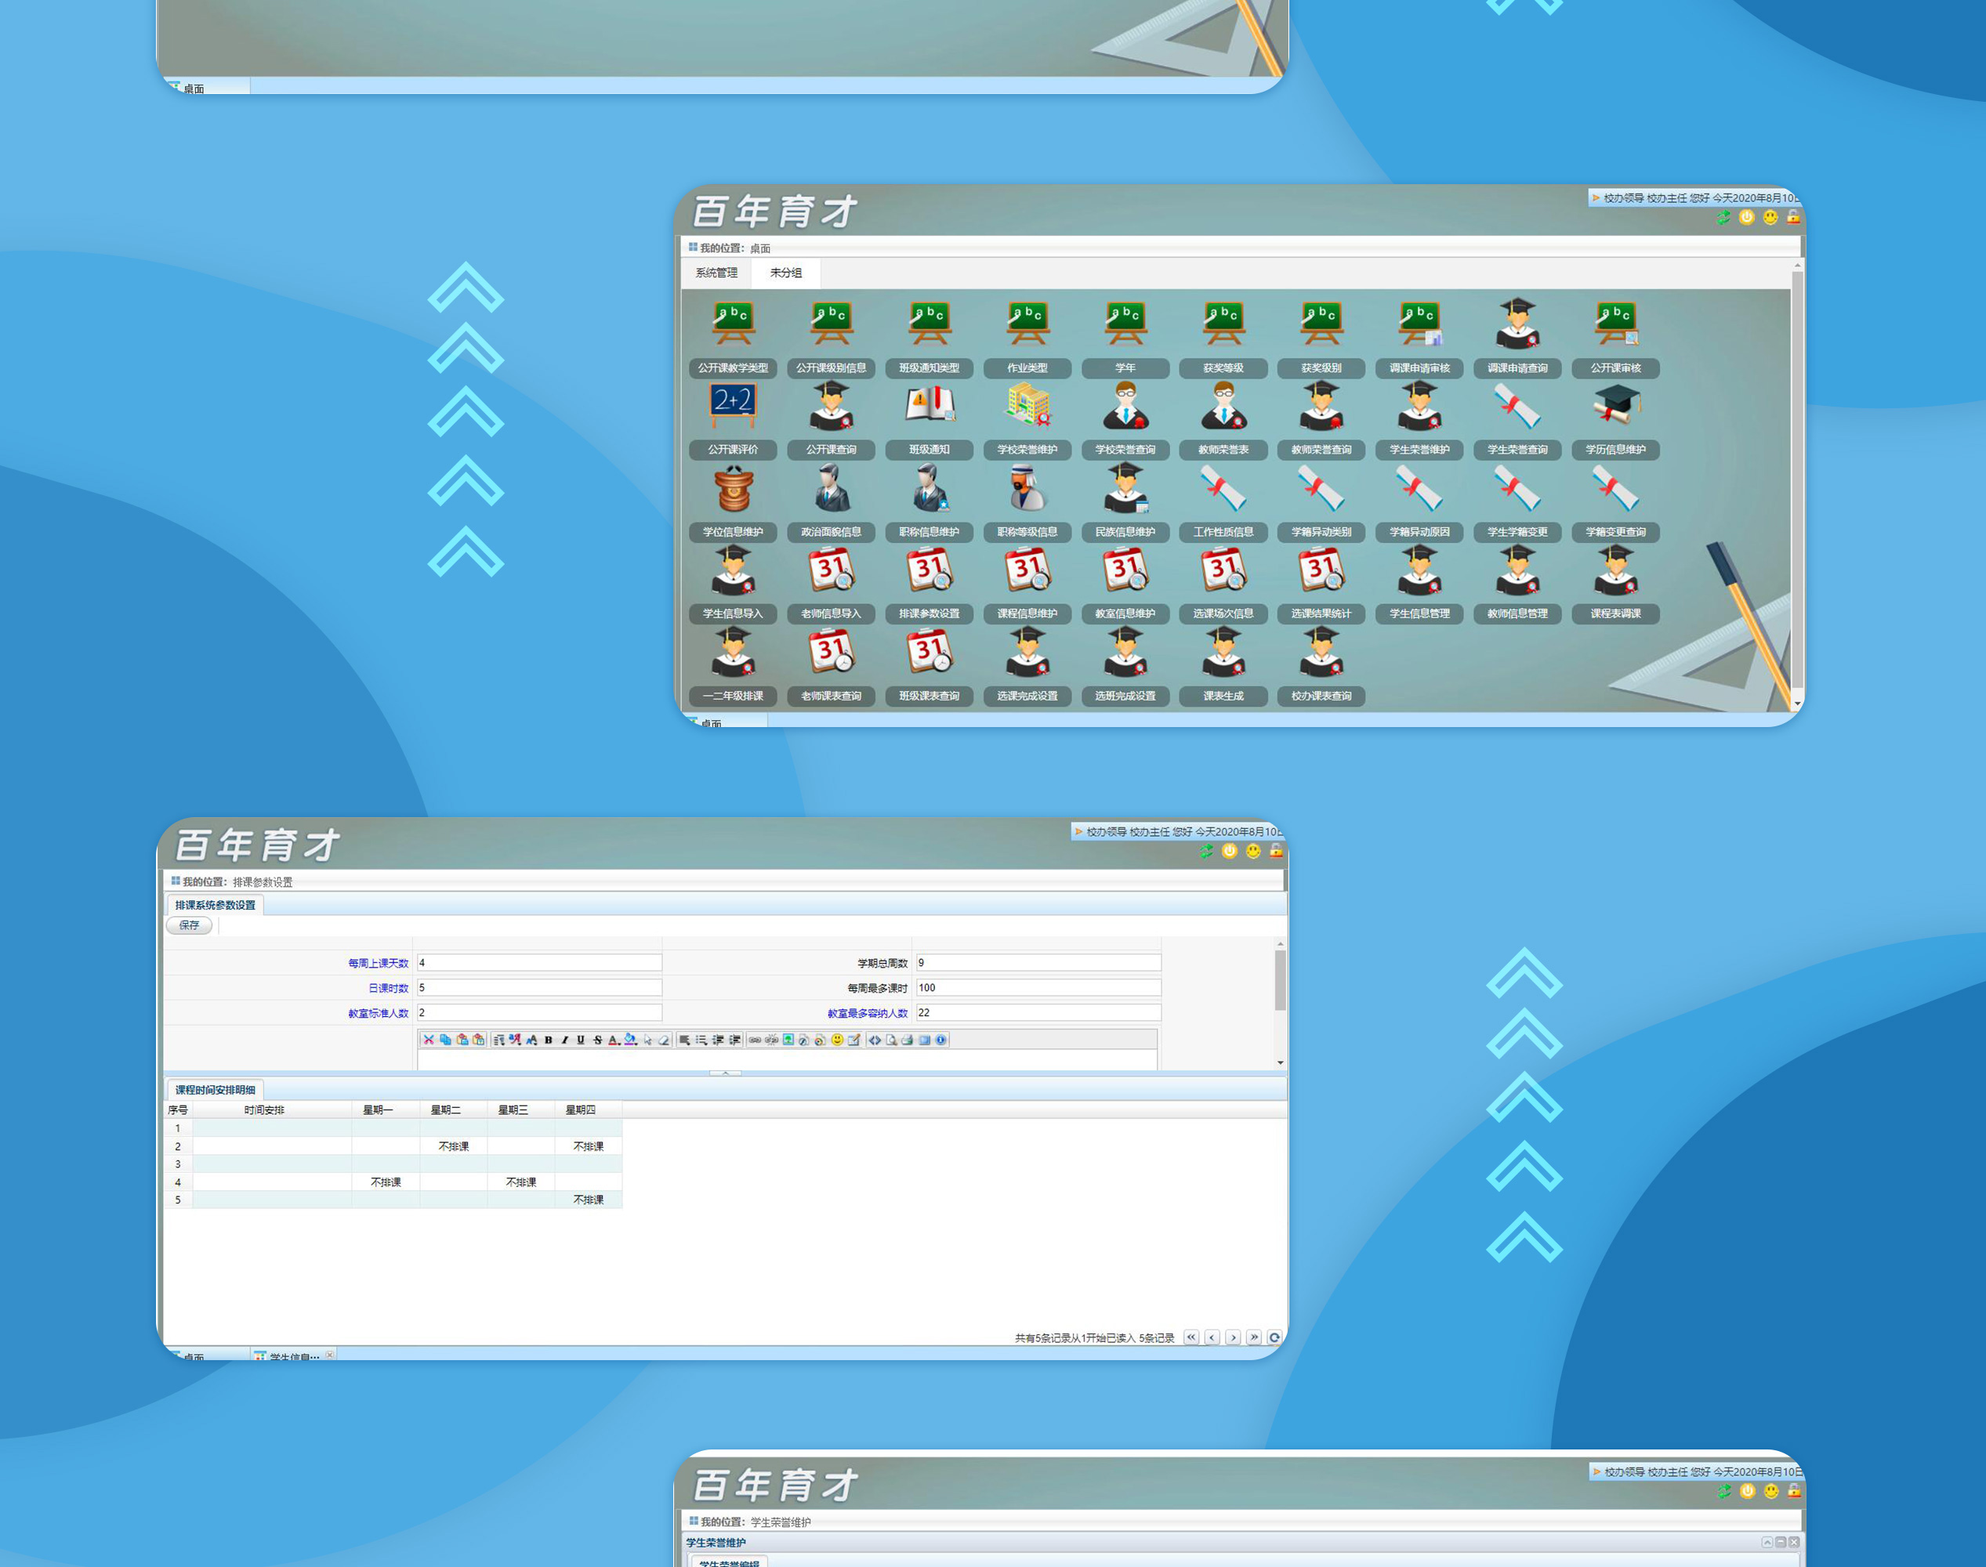Select the 课程时间安排明细 tab
The width and height of the screenshot is (1986, 1567).
pos(215,1090)
